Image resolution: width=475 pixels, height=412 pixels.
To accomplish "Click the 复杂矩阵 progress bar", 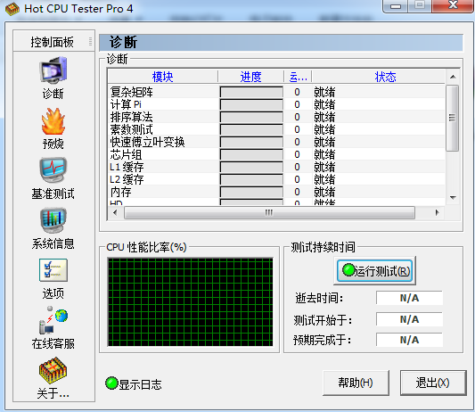I will click(251, 92).
